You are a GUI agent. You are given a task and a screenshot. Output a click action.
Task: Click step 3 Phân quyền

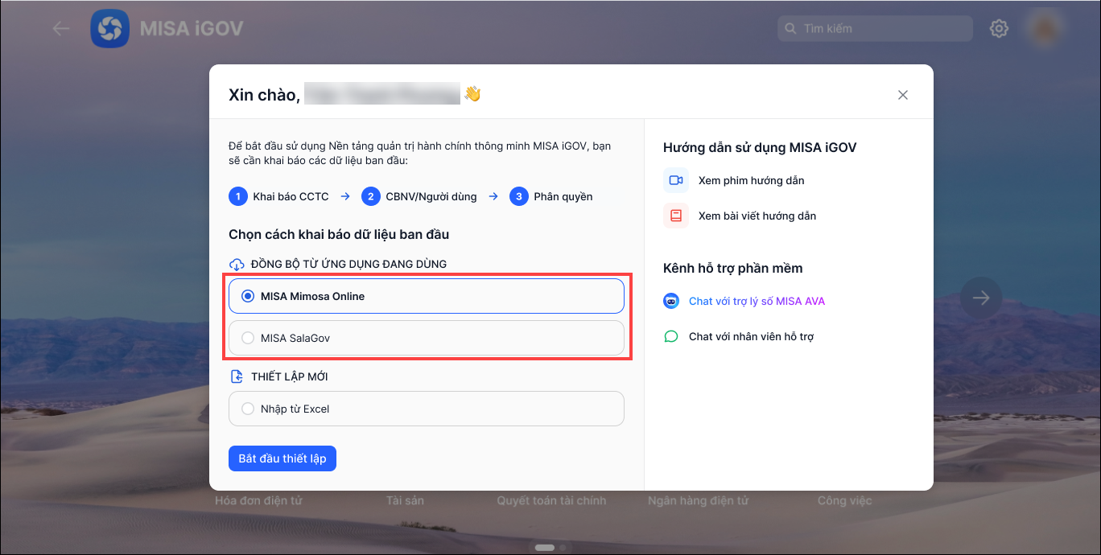pyautogui.click(x=551, y=196)
